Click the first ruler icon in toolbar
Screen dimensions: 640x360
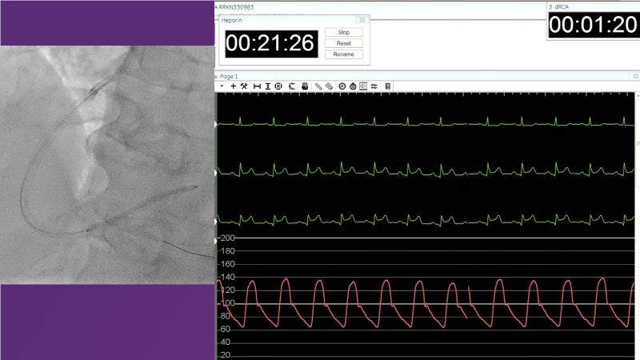(318, 86)
